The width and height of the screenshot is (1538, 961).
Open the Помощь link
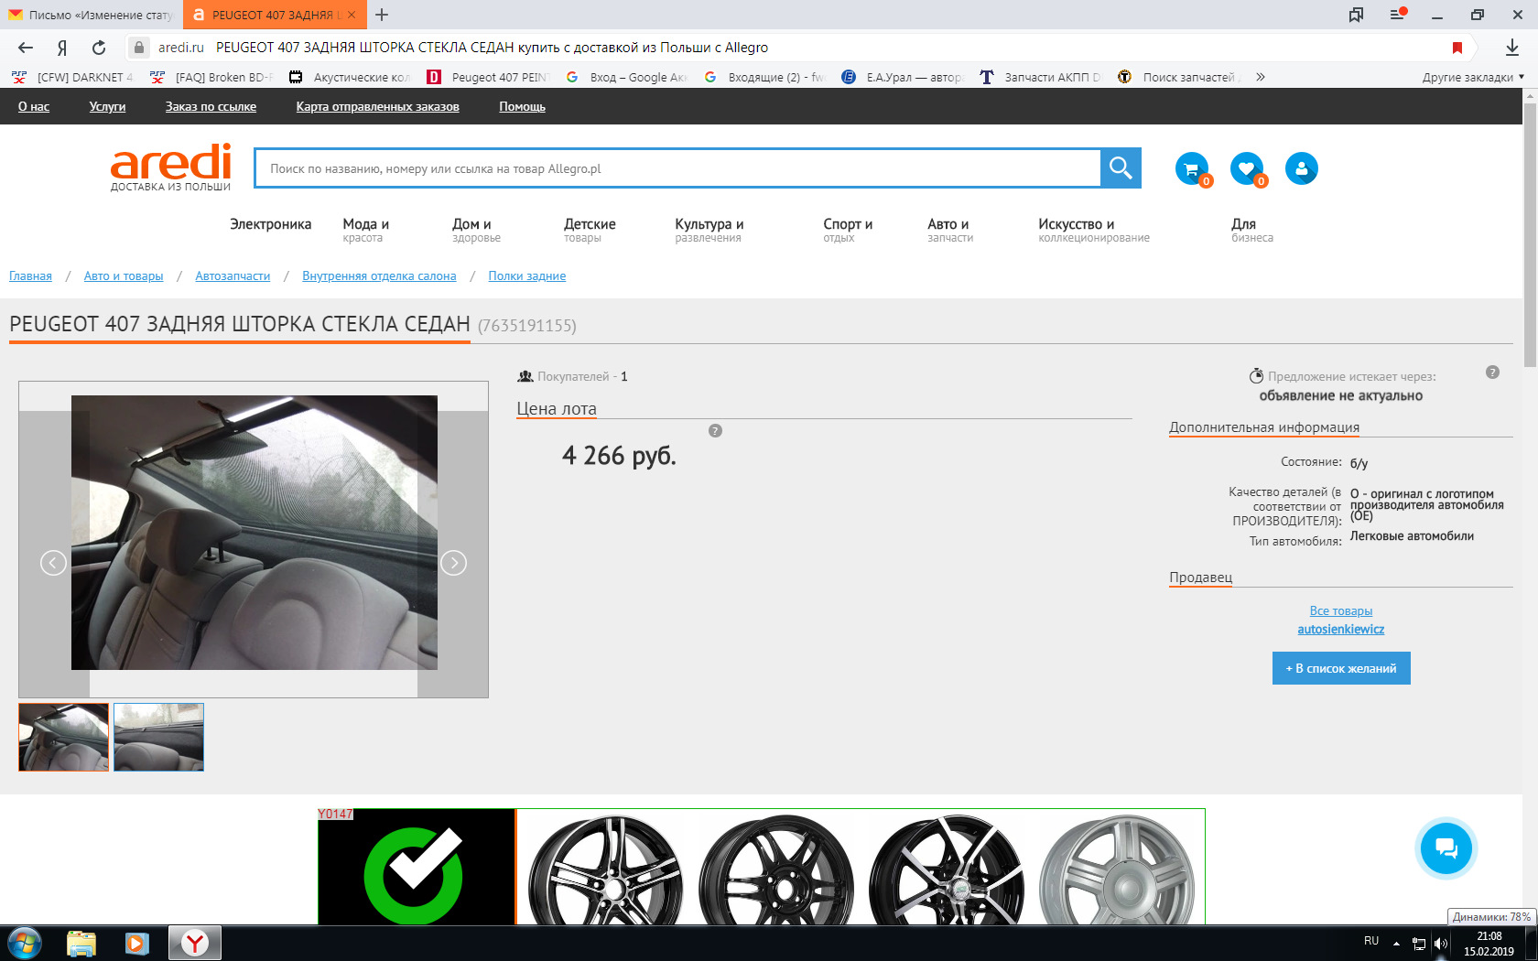click(522, 107)
